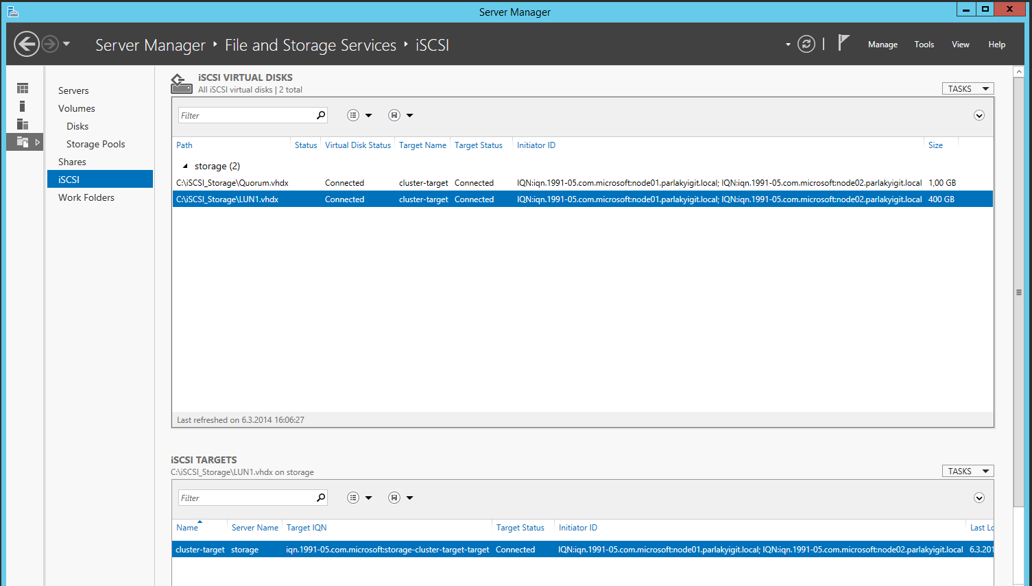
Task: Sort virtual disks by Size column
Action: tap(935, 145)
